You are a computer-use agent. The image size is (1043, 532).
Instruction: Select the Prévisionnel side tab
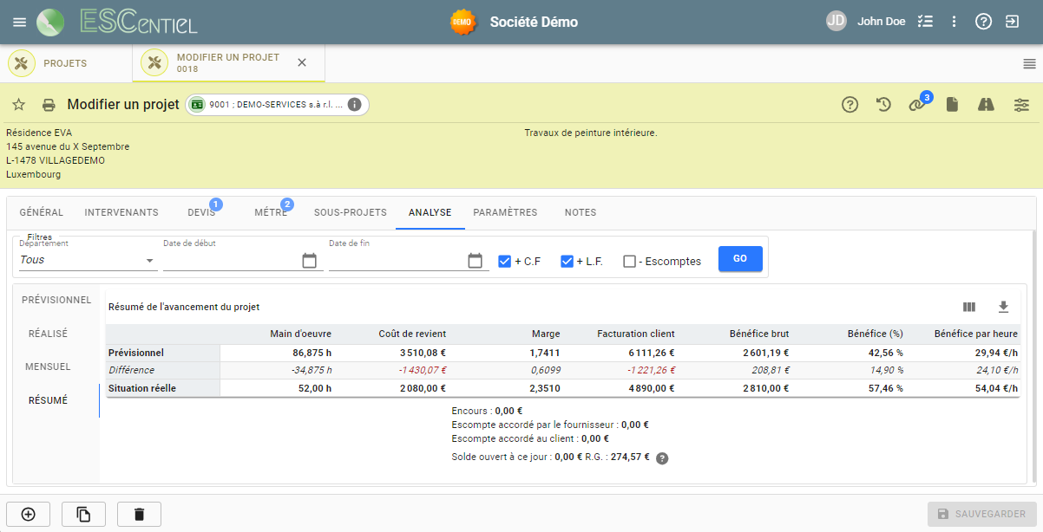56,300
